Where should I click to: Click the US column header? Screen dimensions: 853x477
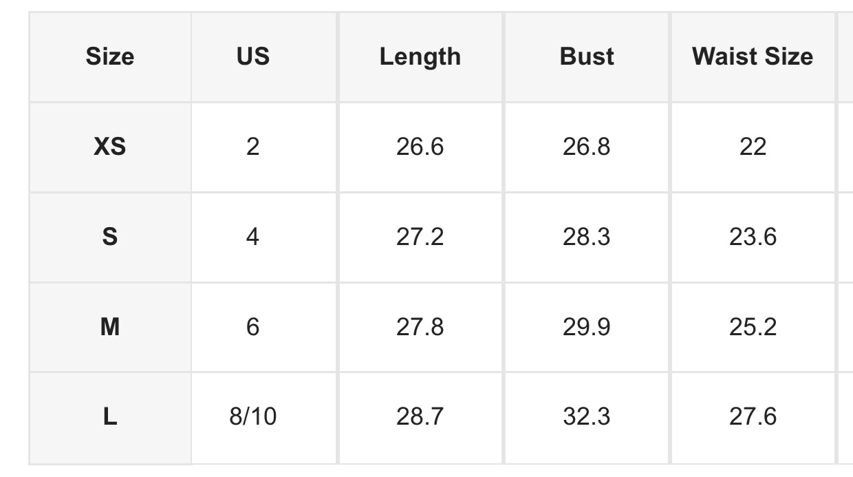click(x=253, y=56)
